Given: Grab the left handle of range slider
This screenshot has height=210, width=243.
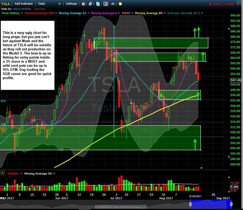Looking at the screenshot, I should point(190,204).
